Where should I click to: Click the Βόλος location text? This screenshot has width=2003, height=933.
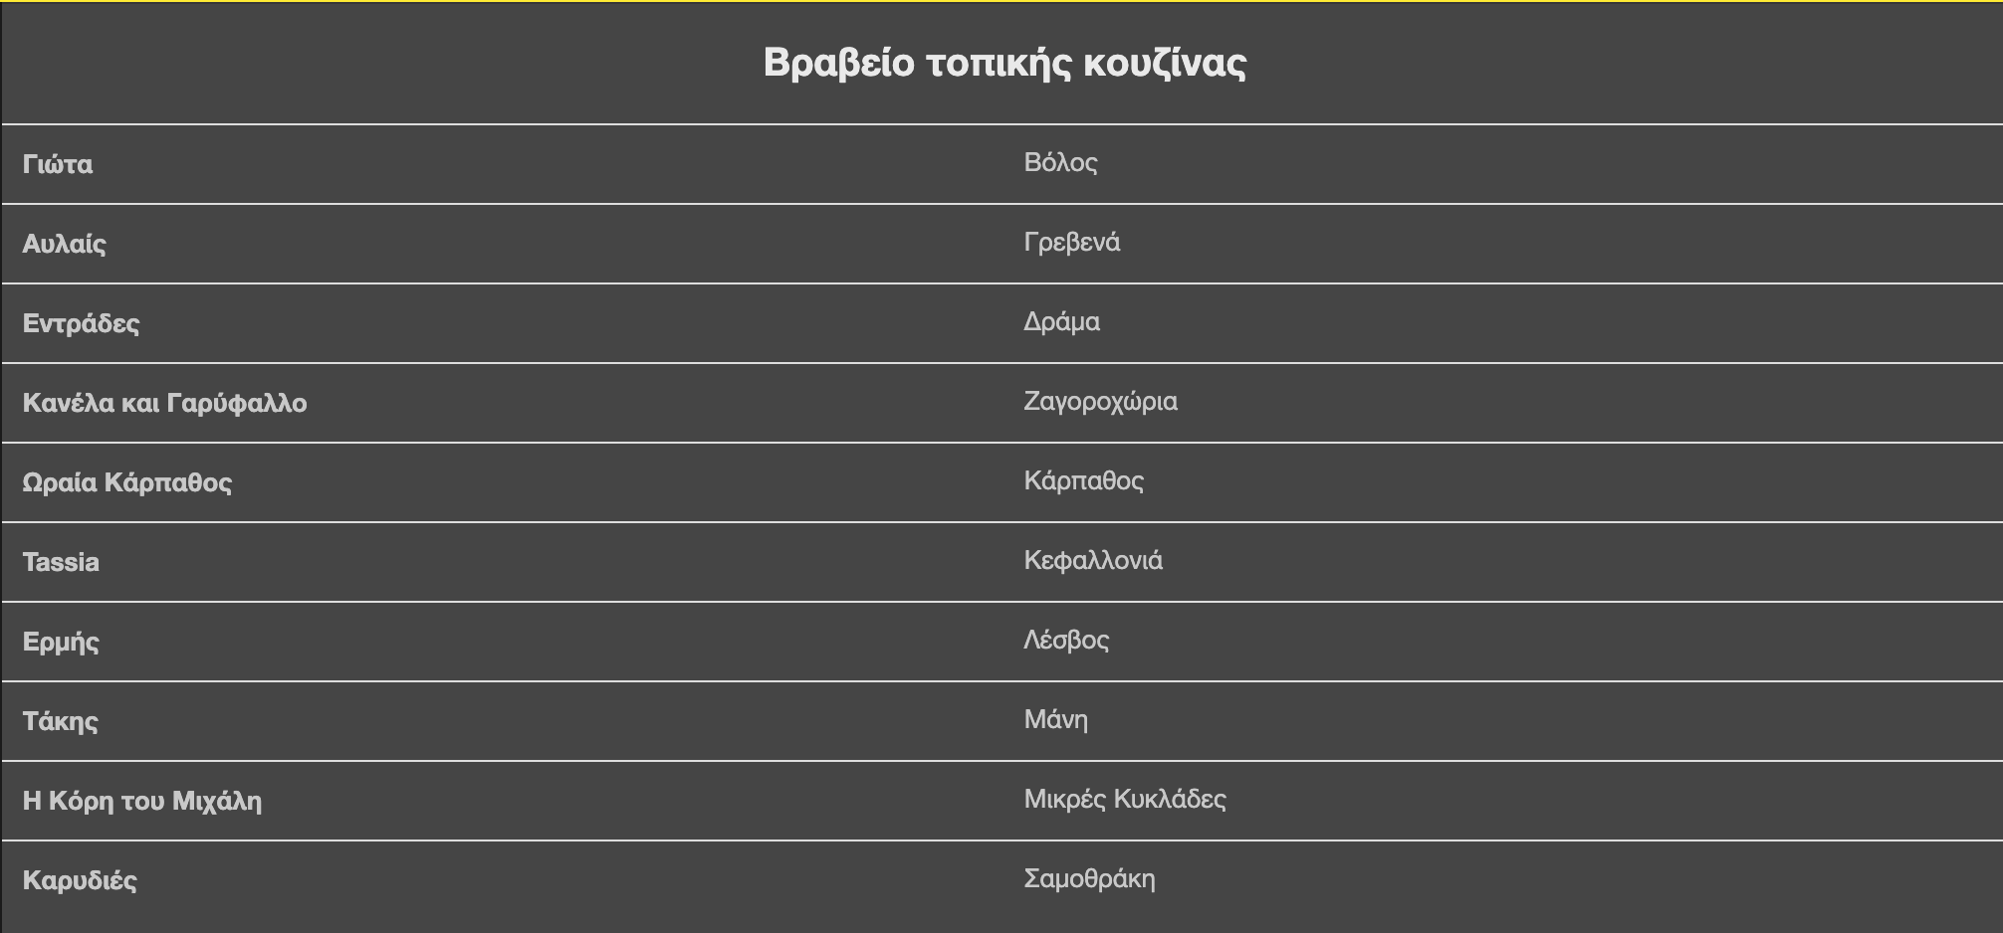[x=1060, y=162]
